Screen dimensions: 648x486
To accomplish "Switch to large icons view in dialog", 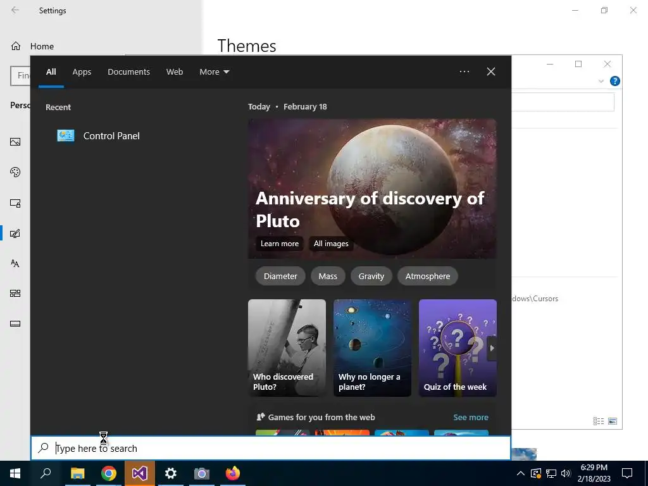I will click(613, 421).
